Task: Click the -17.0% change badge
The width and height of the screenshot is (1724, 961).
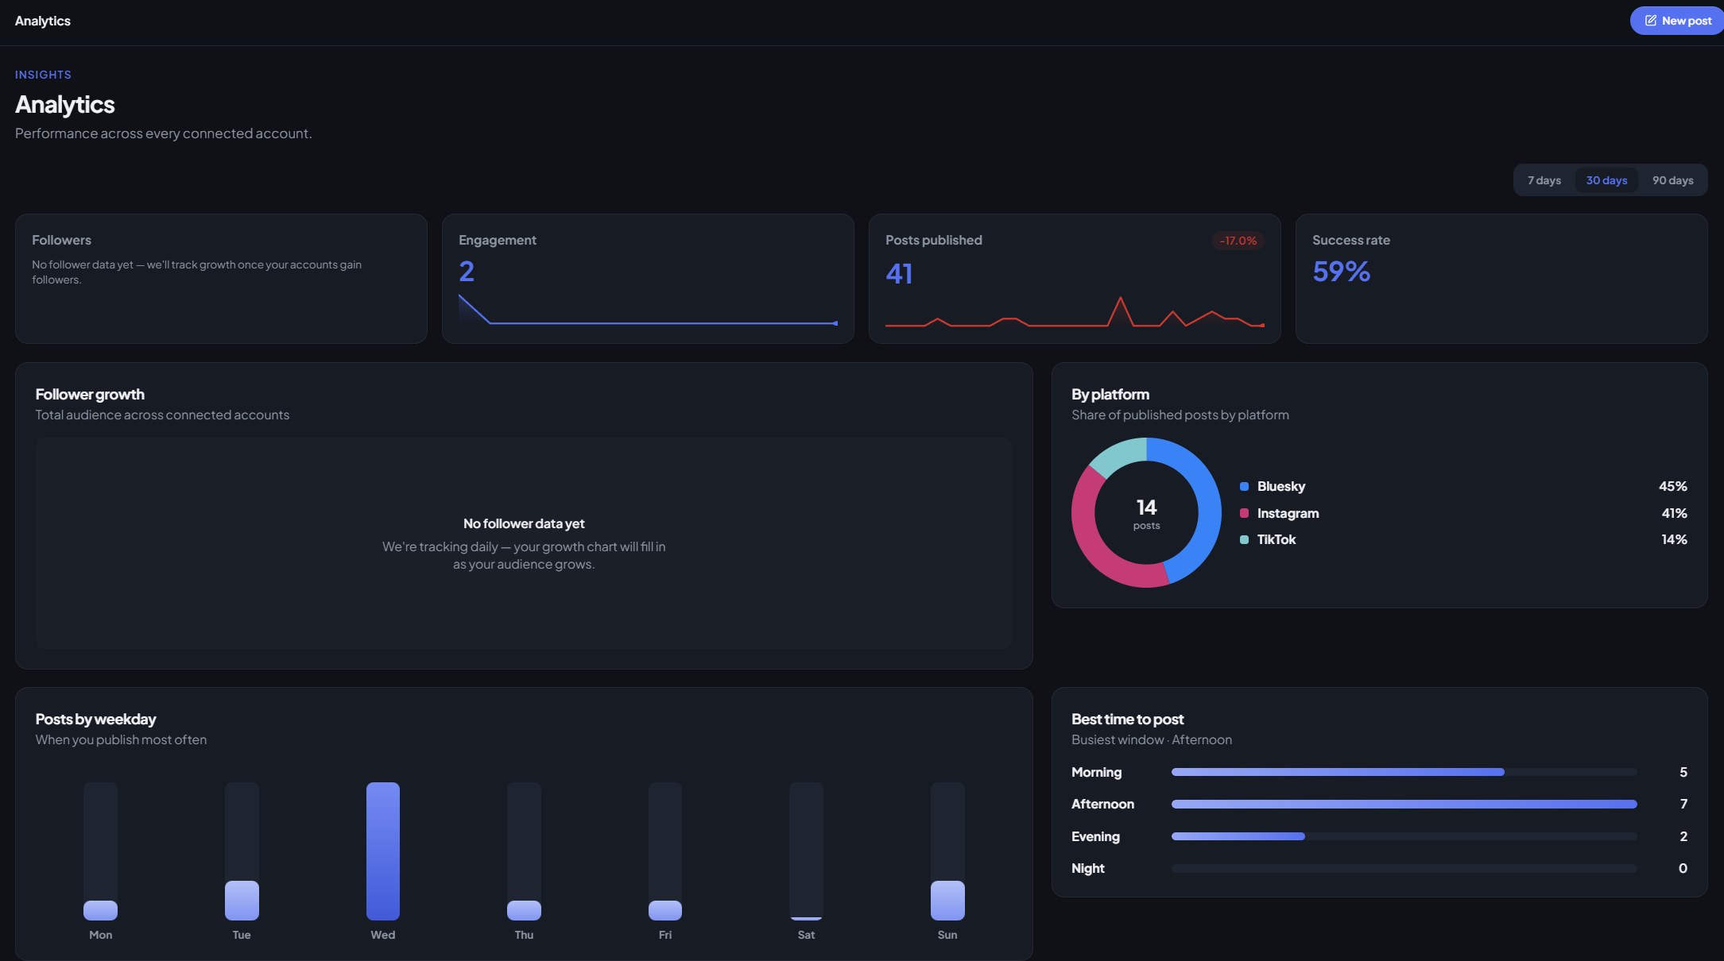Action: pos(1238,241)
